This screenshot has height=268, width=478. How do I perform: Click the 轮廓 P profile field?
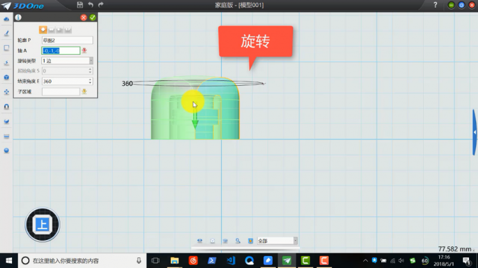67,40
